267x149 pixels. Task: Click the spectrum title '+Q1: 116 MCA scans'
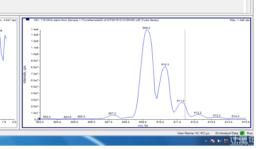tap(96, 20)
